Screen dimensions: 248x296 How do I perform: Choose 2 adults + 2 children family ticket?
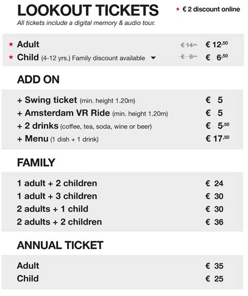coord(122,222)
